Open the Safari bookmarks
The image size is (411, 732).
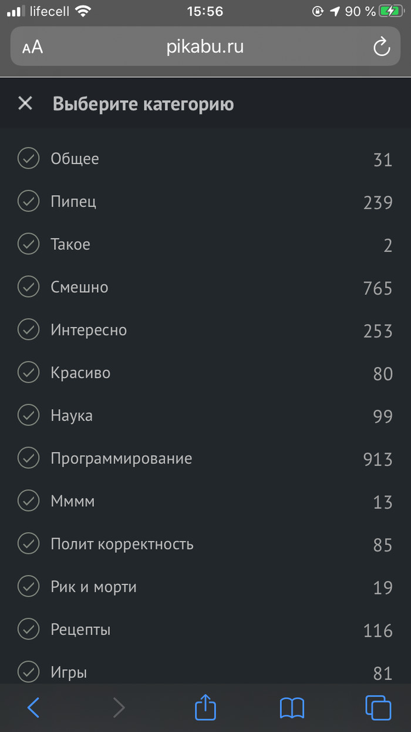292,707
